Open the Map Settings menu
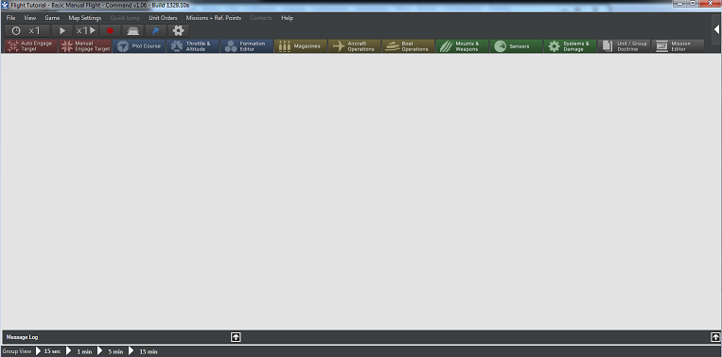Screen dimensions: 722x357 point(85,18)
